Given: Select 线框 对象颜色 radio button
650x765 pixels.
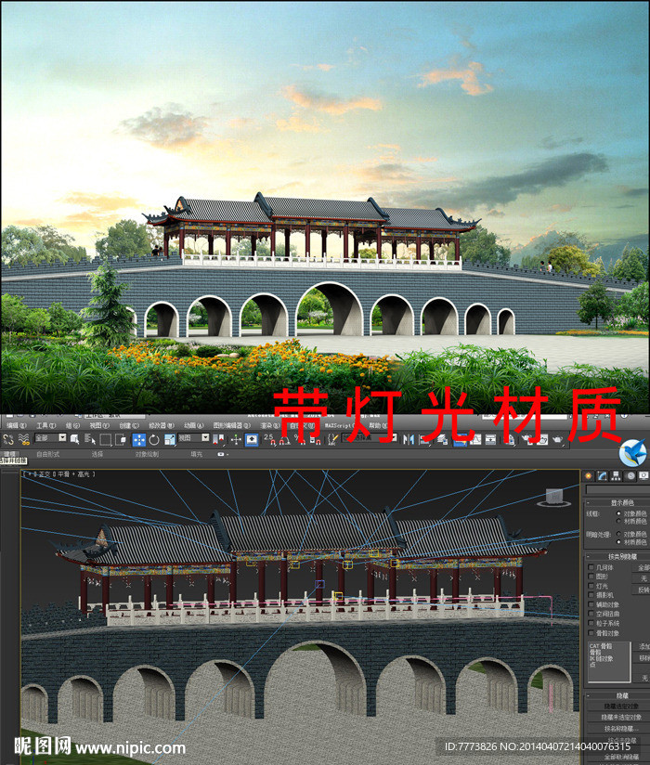Looking at the screenshot, I should (x=618, y=513).
